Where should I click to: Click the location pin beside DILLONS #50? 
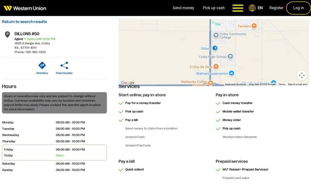tap(7, 34)
